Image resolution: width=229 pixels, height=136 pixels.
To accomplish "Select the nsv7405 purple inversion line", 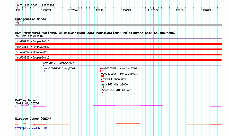I will [x=118, y=38].
